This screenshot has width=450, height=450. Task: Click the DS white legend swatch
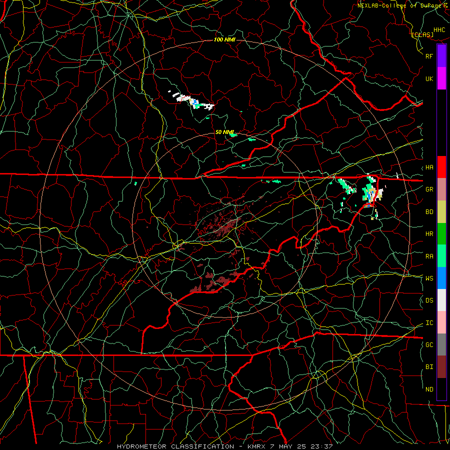(441, 300)
